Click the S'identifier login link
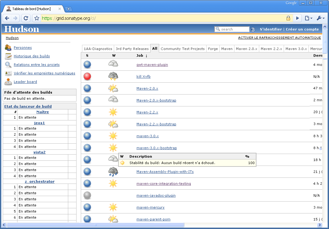The height and width of the screenshot is (229, 329). tap(271, 29)
